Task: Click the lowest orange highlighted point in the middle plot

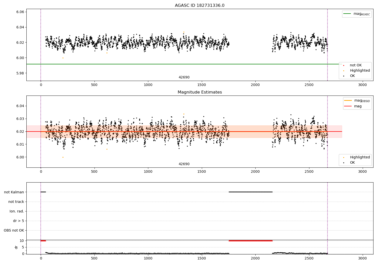Action: click(x=63, y=157)
